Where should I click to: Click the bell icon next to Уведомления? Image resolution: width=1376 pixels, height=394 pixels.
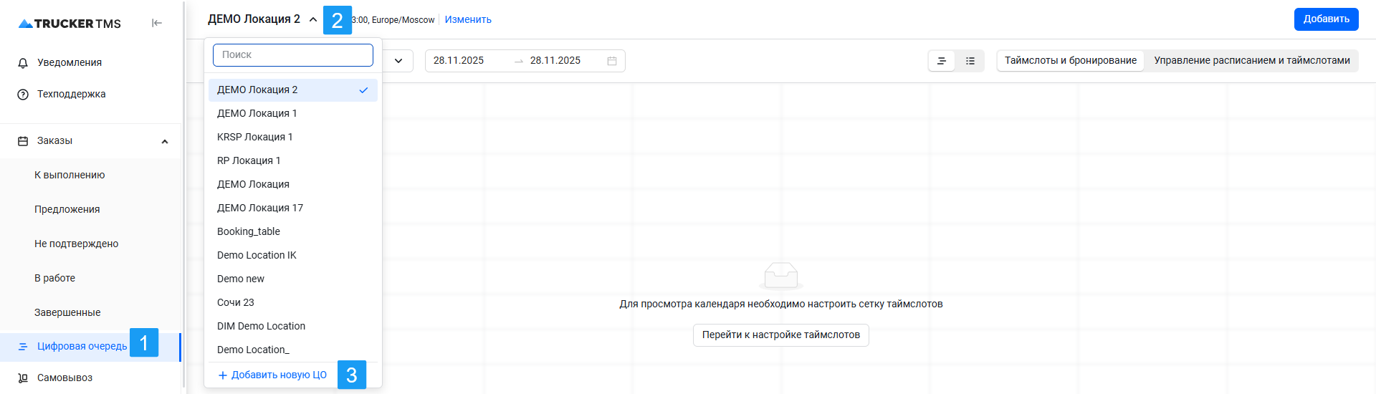coord(23,63)
